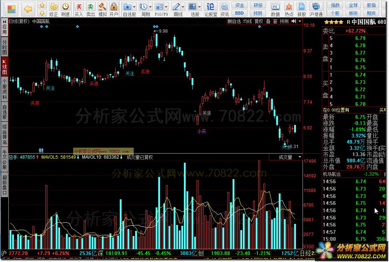This screenshot has width=389, height=262.
Task: Toggle the 窗 window option
Action: click(x=275, y=21)
